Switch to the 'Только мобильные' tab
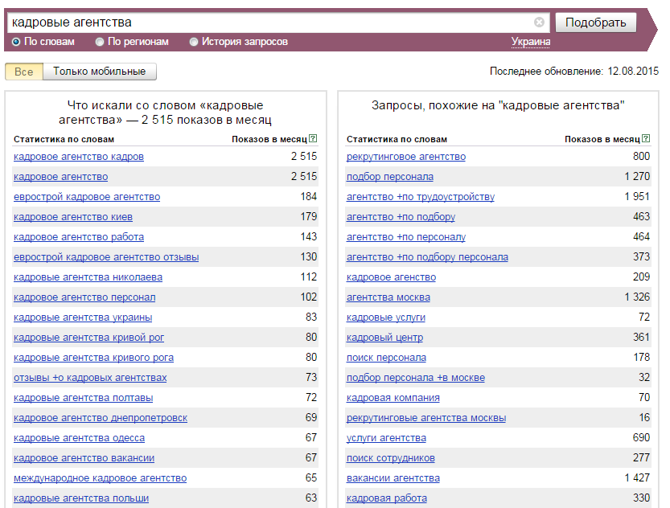Screen dimensions: 670x508 tap(100, 72)
